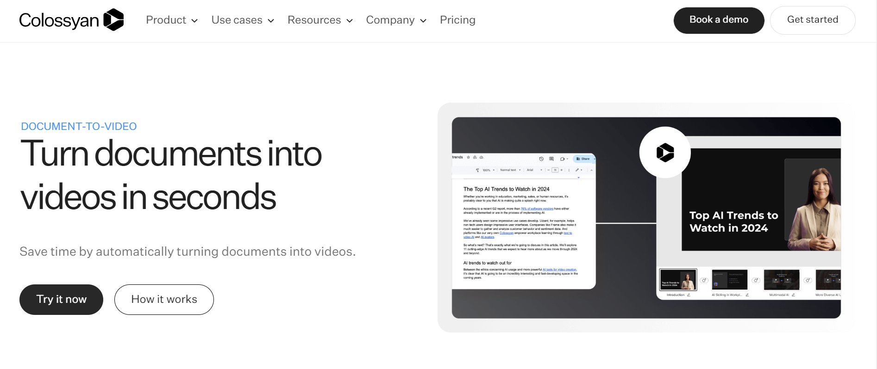Click the Try it now button
Viewport: 877px width, 369px height.
pos(61,300)
